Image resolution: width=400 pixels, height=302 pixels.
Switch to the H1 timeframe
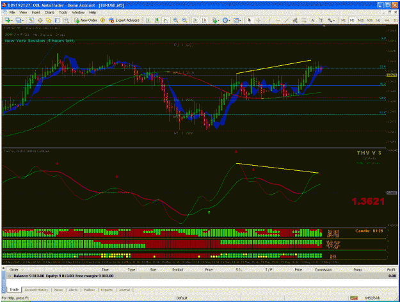pyautogui.click(x=378, y=20)
